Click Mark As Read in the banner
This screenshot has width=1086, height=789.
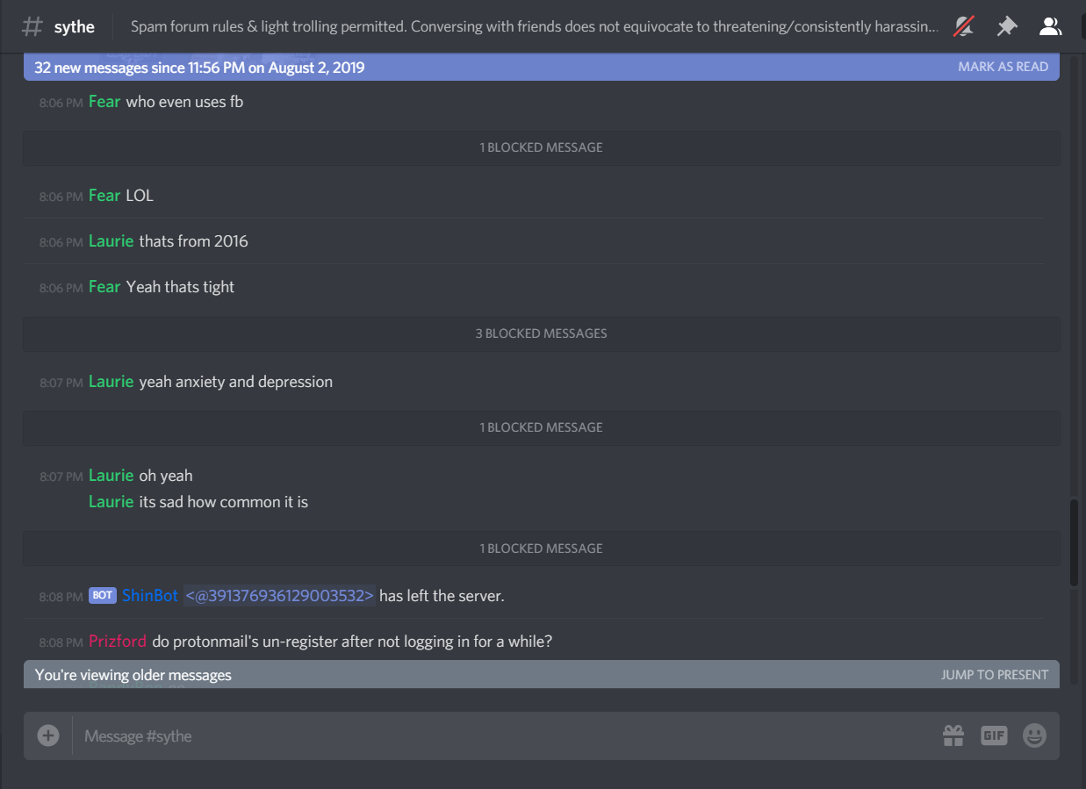1003,67
